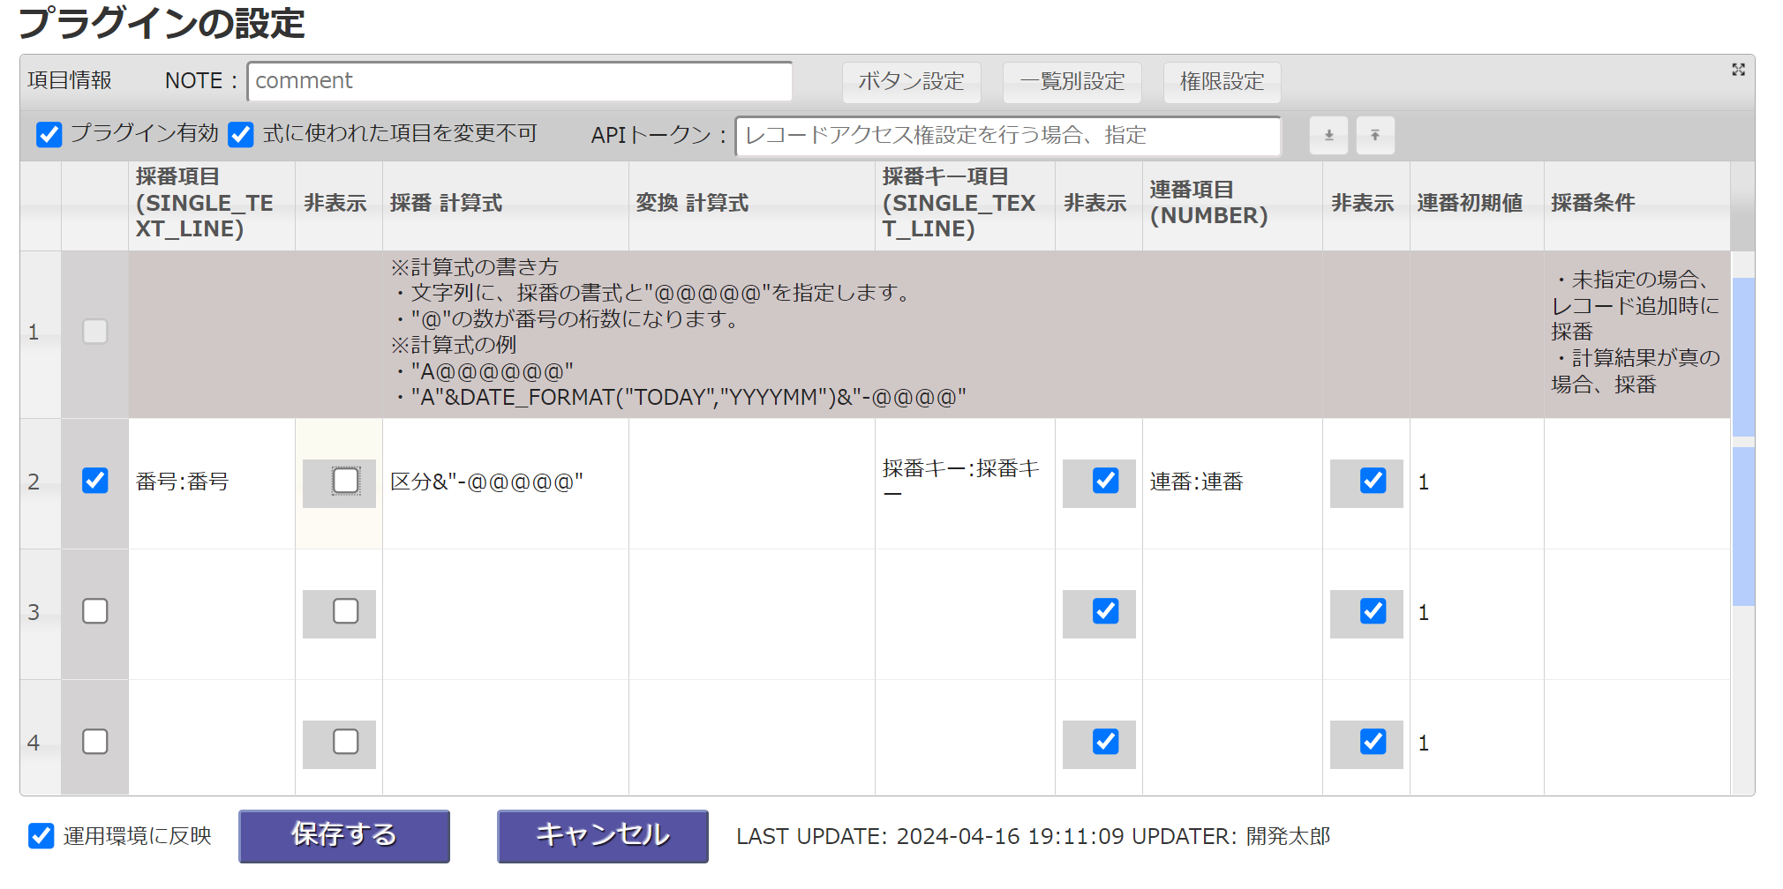Select row 3 連番初期値 cell value 1

(1477, 614)
